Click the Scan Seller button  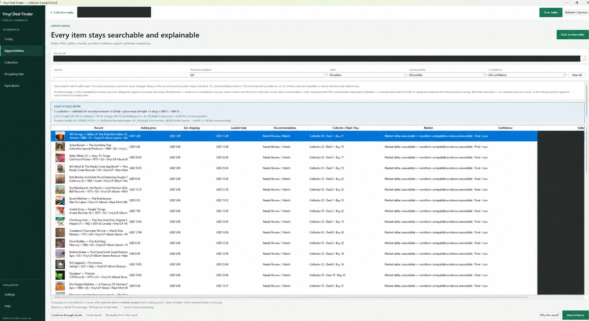point(551,12)
